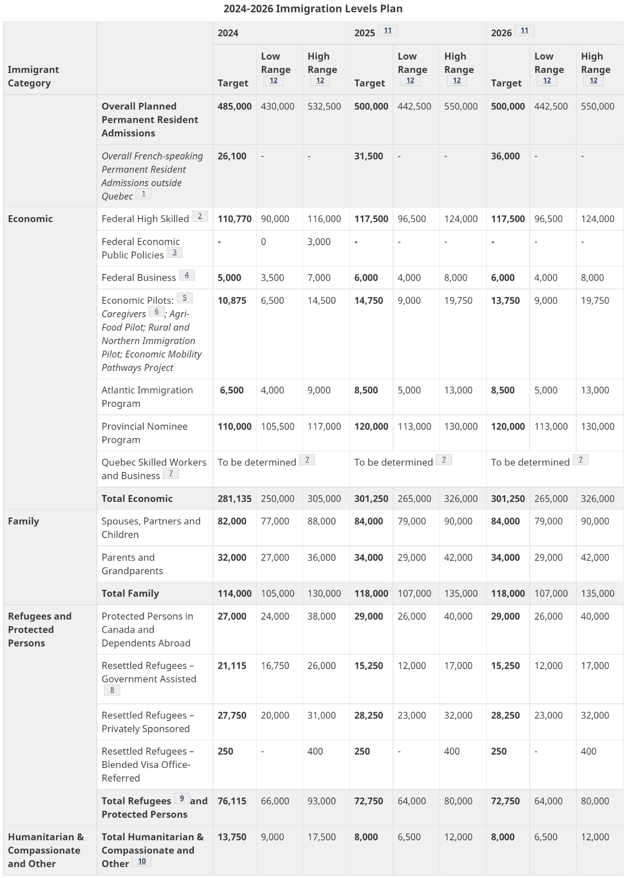Click footnote 7 beside Quebec Skilled Workers and Business

pyautogui.click(x=171, y=473)
